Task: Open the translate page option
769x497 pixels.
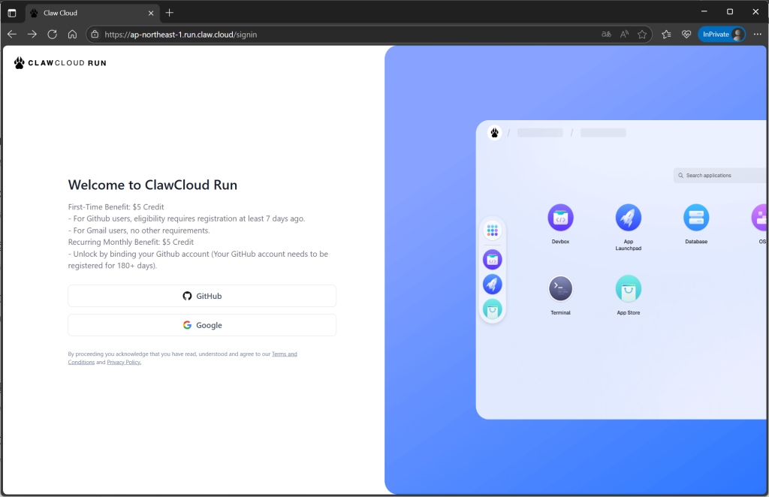Action: (x=606, y=35)
